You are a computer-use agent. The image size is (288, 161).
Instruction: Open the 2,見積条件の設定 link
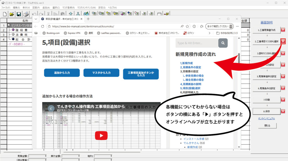click(190, 67)
